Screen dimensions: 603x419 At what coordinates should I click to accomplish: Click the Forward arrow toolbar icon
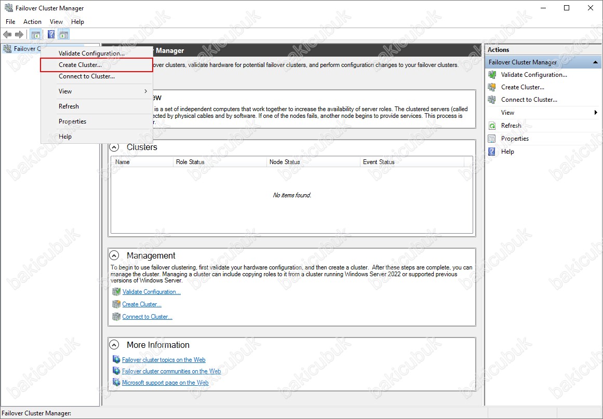pyautogui.click(x=19, y=35)
